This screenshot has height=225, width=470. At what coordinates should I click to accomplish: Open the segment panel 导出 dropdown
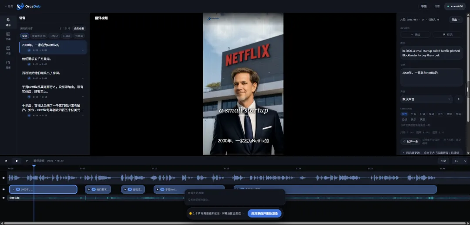click(456, 20)
